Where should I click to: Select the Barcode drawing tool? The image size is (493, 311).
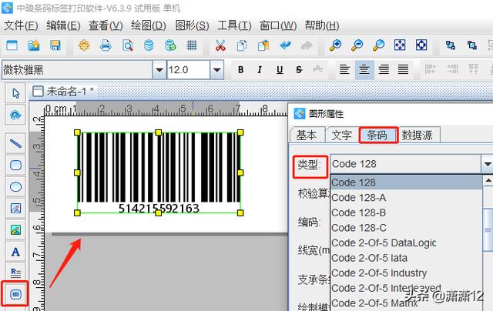pos(15,294)
